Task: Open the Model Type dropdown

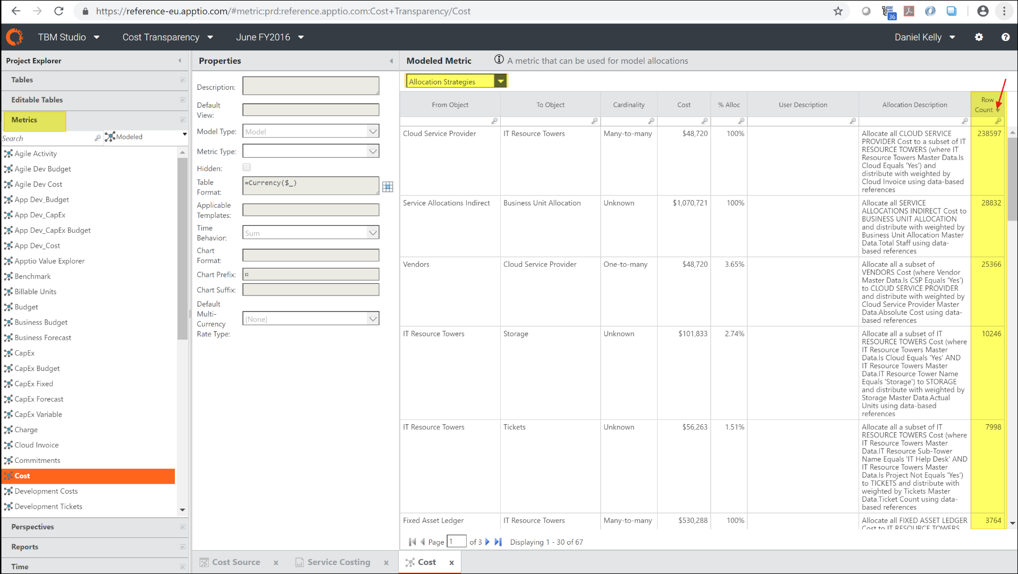Action: 311,131
